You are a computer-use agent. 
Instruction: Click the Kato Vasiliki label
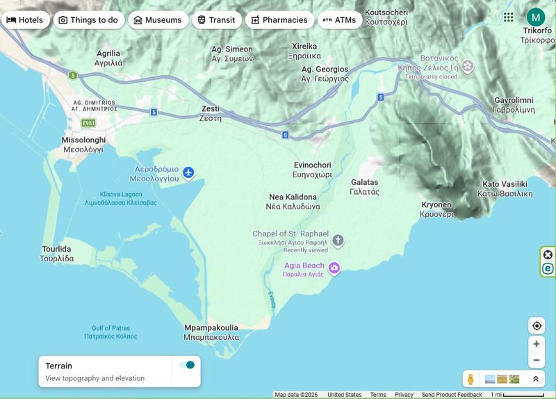pos(505,188)
